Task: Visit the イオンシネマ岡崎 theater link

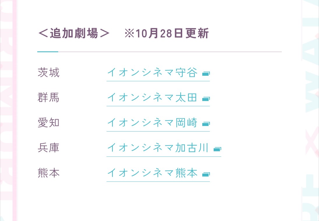Action: [152, 123]
